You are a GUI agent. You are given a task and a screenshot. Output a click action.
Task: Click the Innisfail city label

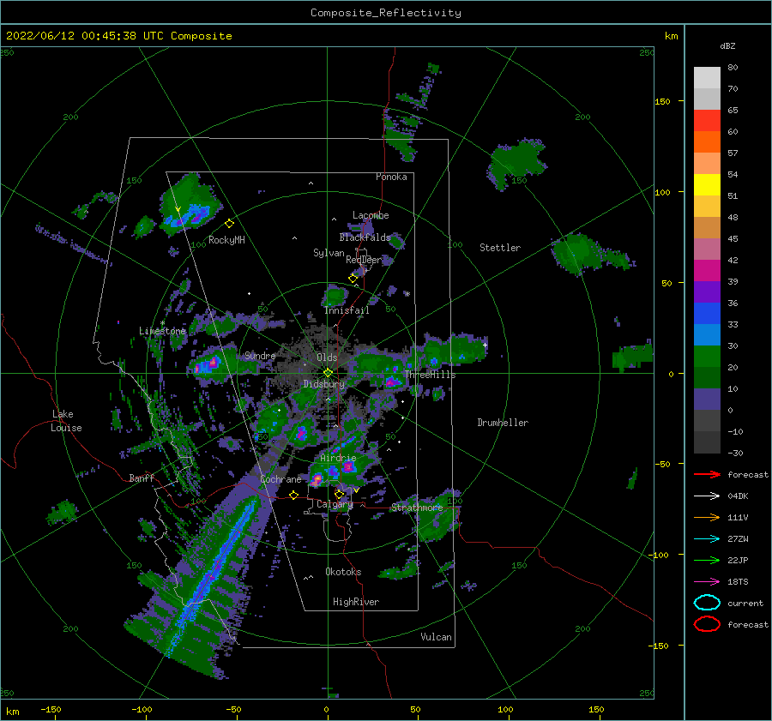point(347,310)
